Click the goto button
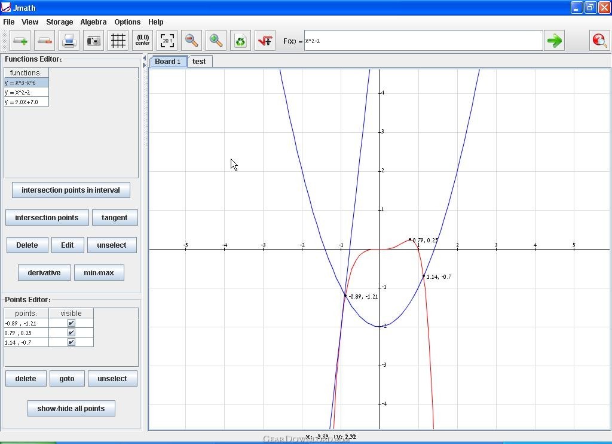612x444 pixels. tap(67, 379)
